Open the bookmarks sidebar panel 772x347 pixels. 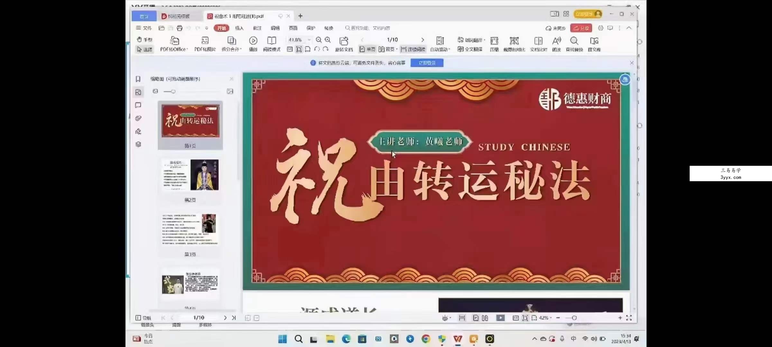(138, 79)
